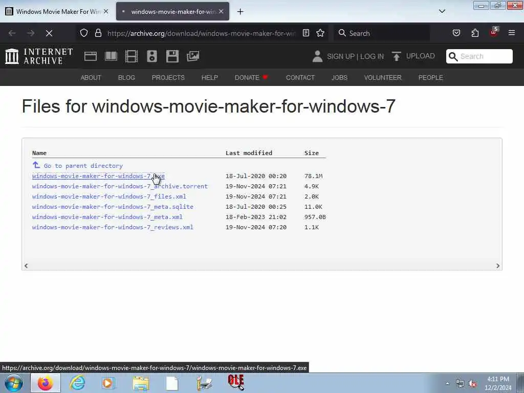Click the Internet Archive logo
The width and height of the screenshot is (524, 393).
(39, 56)
